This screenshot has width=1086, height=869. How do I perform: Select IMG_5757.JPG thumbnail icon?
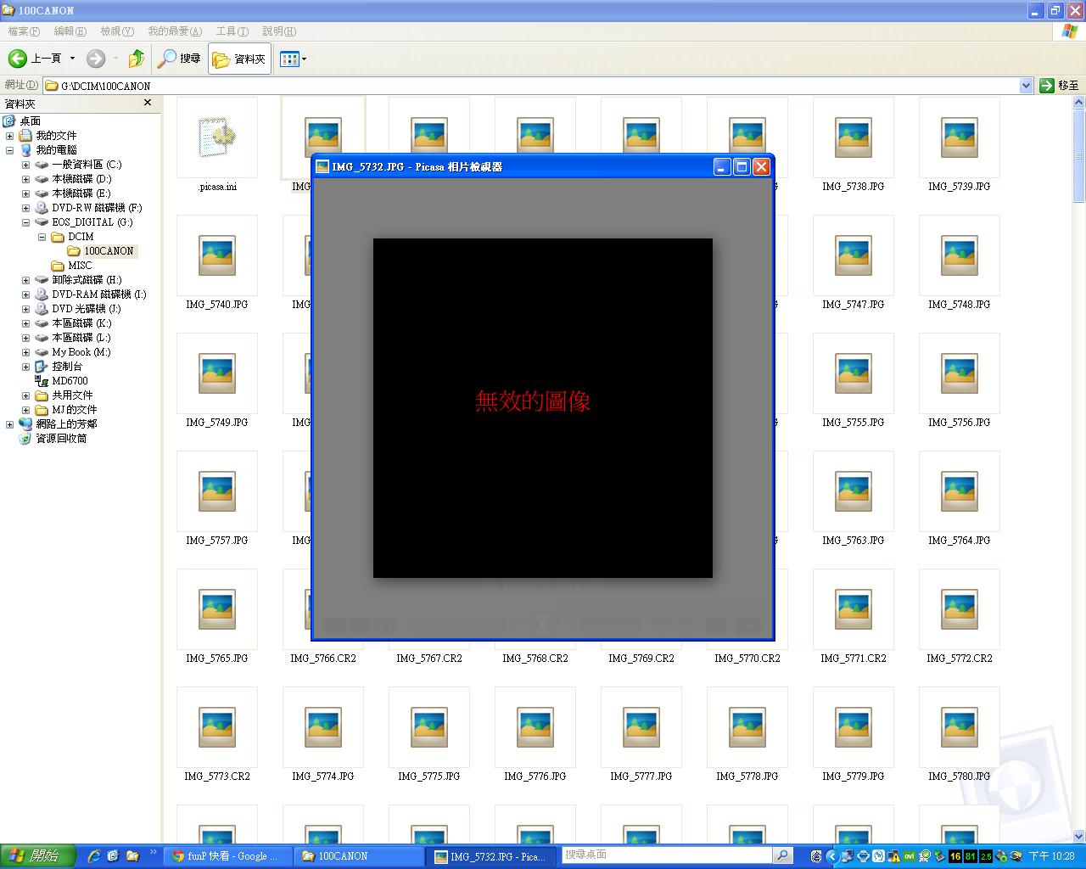pyautogui.click(x=217, y=491)
